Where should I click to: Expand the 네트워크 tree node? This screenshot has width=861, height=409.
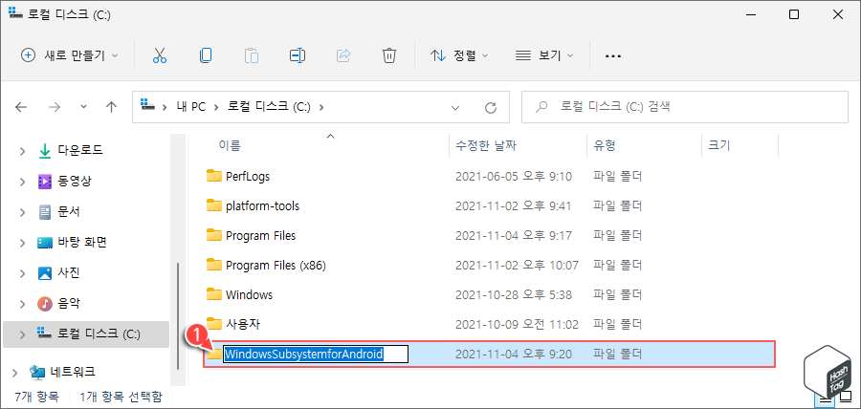coord(14,373)
